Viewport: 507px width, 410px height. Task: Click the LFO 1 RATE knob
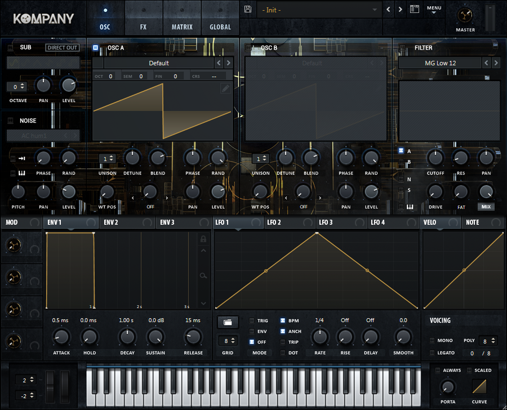pyautogui.click(x=320, y=337)
